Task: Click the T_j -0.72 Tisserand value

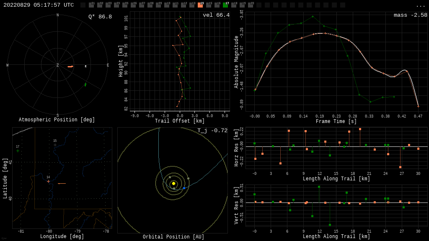Action: pyautogui.click(x=212, y=131)
